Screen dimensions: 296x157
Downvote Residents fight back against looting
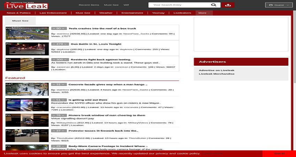click(66, 60)
